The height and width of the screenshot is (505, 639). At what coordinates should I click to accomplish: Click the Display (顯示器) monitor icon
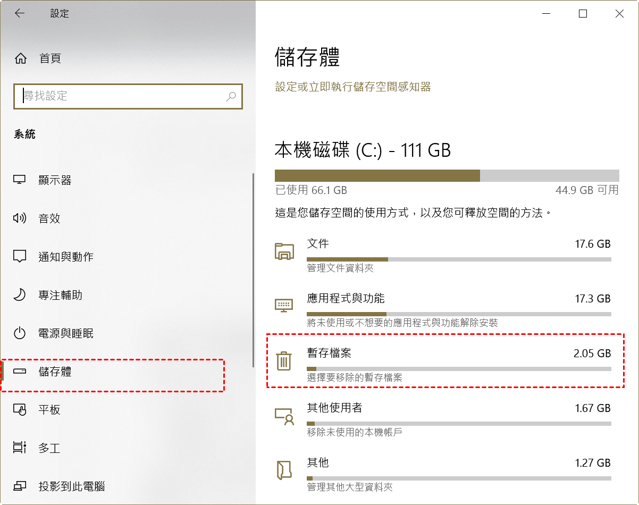click(x=20, y=180)
